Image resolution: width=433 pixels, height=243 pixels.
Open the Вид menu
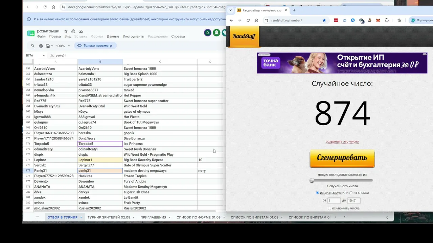click(x=67, y=36)
